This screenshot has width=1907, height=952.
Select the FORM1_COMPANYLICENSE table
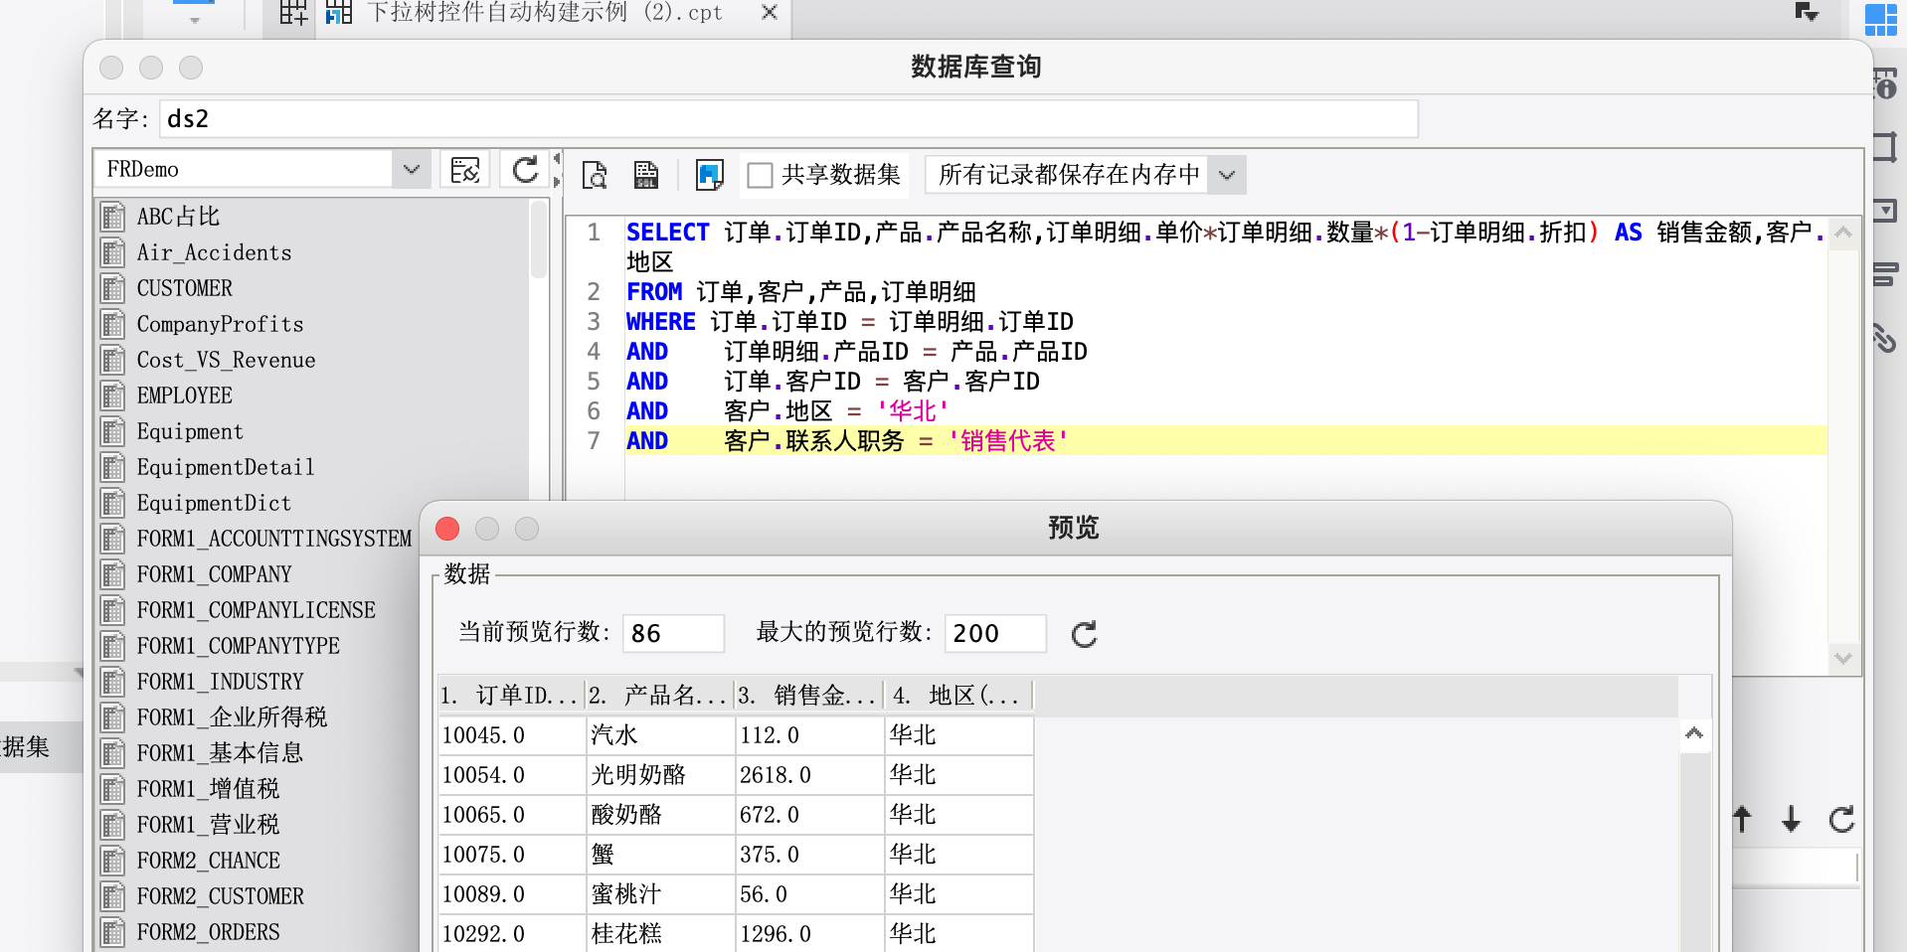click(259, 610)
